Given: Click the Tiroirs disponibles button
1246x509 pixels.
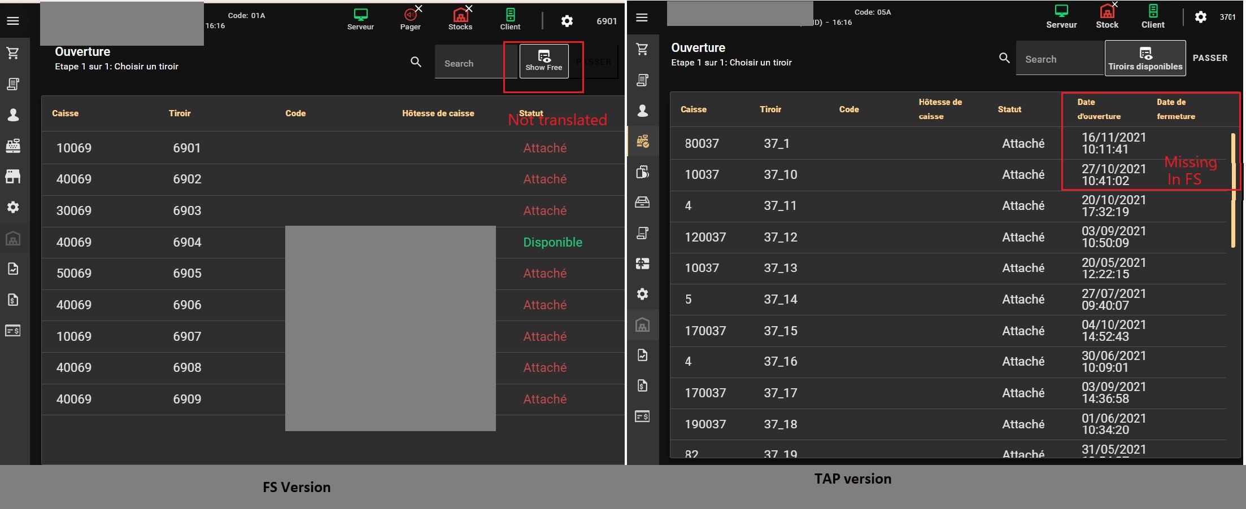Looking at the screenshot, I should point(1145,58).
